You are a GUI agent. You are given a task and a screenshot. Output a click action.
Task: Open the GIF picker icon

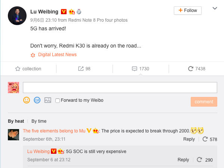click(37, 100)
